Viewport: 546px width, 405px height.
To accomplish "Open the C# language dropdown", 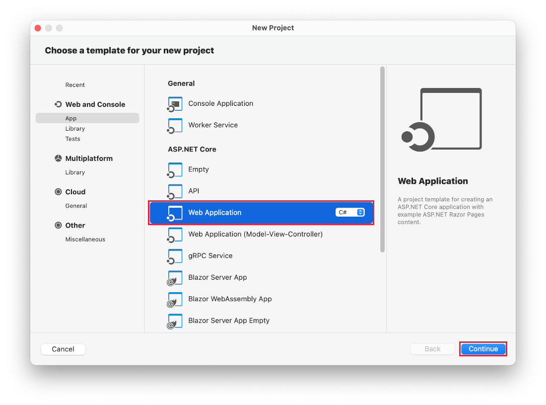I will click(x=350, y=212).
